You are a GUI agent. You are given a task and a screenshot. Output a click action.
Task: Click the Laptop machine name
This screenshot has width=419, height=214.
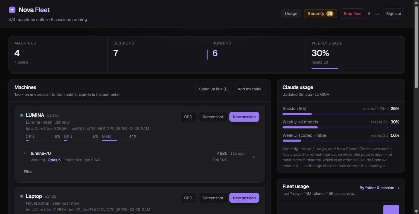34,196
